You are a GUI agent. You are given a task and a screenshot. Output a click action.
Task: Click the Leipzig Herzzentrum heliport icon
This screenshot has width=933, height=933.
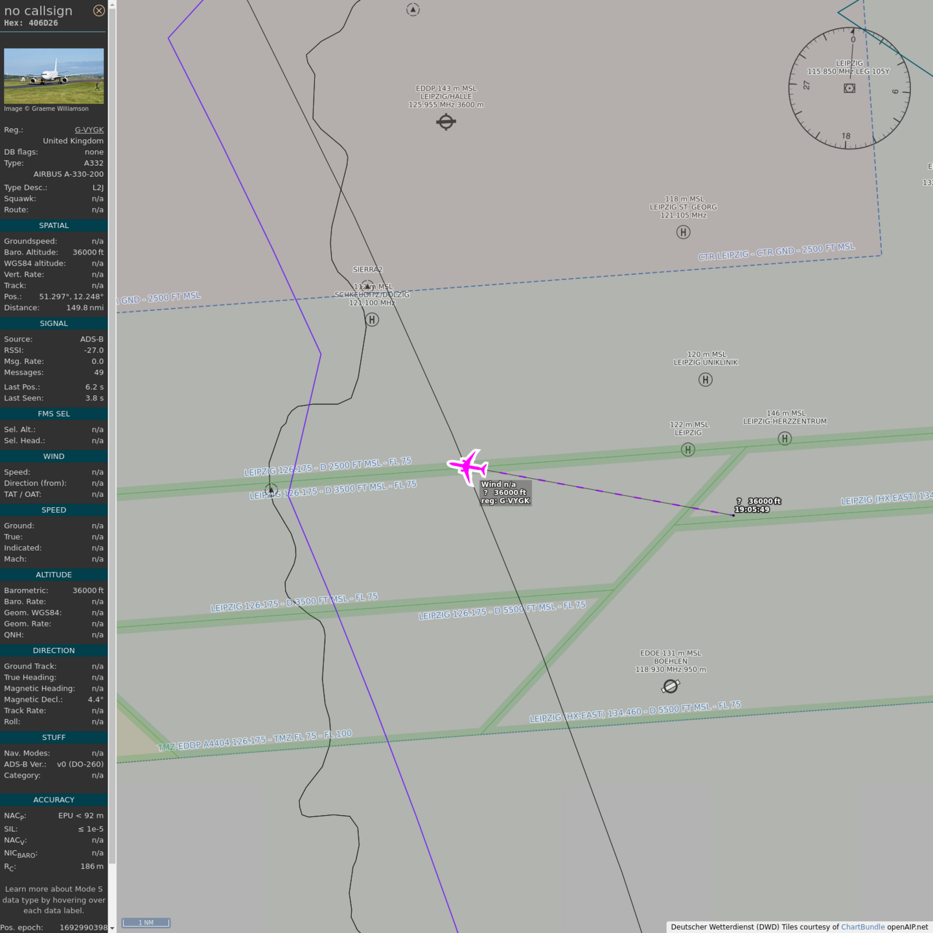[x=785, y=439]
